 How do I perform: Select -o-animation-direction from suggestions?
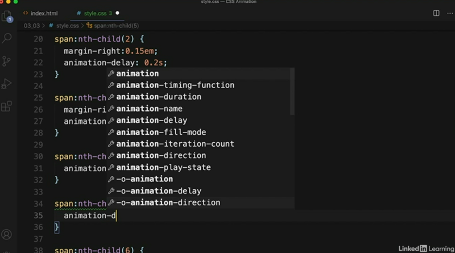168,202
